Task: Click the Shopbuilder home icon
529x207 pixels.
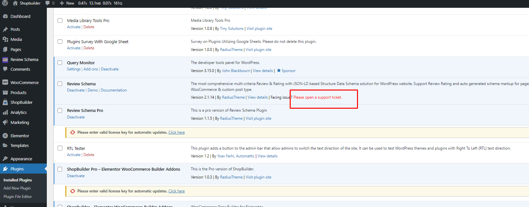Action: click(15, 3)
